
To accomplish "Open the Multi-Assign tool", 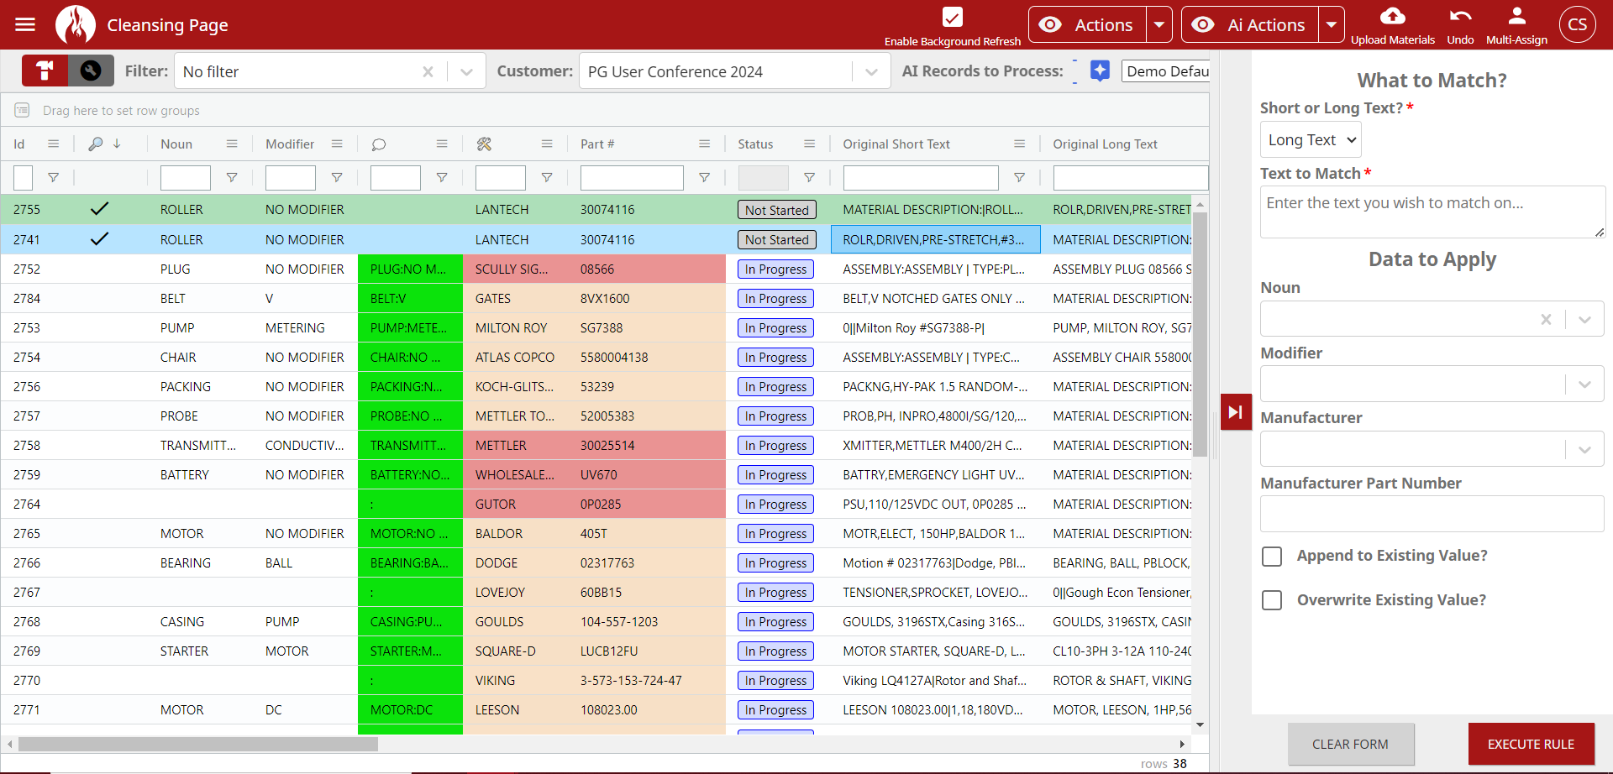I will click(1516, 24).
